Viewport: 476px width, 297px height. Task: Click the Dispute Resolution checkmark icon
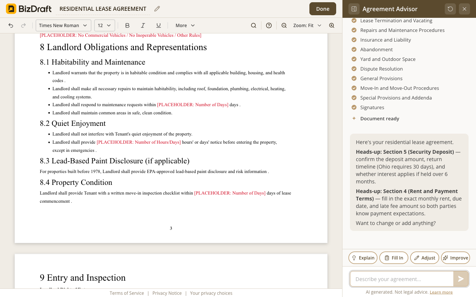click(x=354, y=69)
